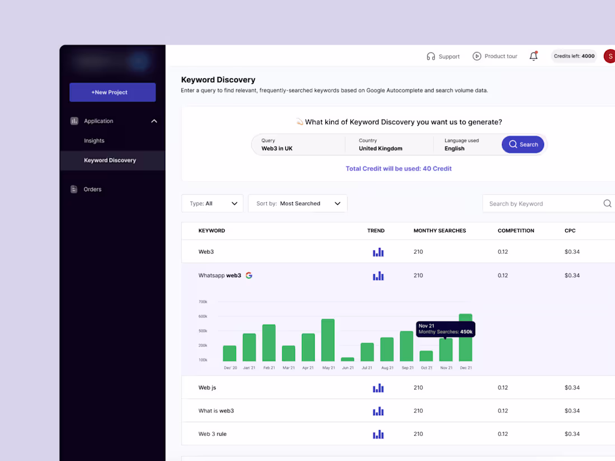The width and height of the screenshot is (615, 461).
Task: Click the notification bell icon
Action: click(533, 56)
